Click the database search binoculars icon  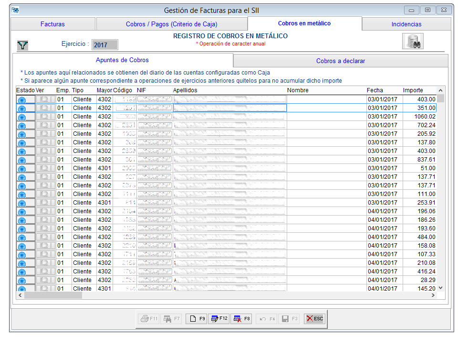(x=413, y=42)
